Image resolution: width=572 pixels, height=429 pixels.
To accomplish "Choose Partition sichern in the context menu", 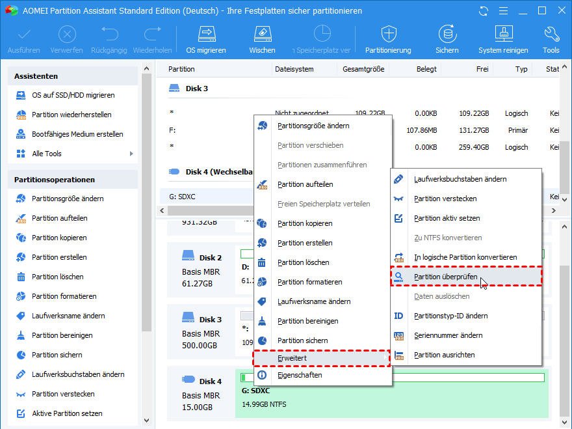I will pos(323,340).
